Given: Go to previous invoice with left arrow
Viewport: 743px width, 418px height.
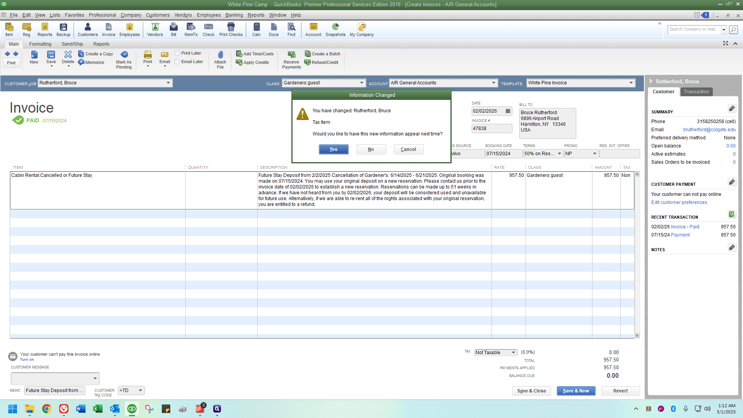Looking at the screenshot, I should click(x=7, y=54).
